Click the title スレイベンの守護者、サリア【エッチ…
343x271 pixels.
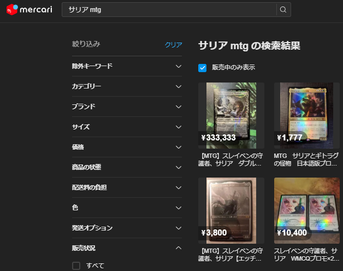point(230,255)
